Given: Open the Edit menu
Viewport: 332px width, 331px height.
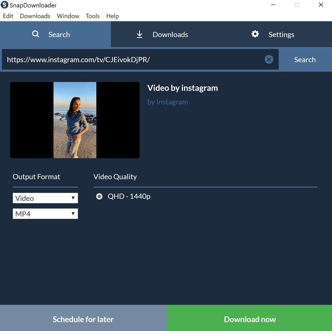Looking at the screenshot, I should pos(8,16).
